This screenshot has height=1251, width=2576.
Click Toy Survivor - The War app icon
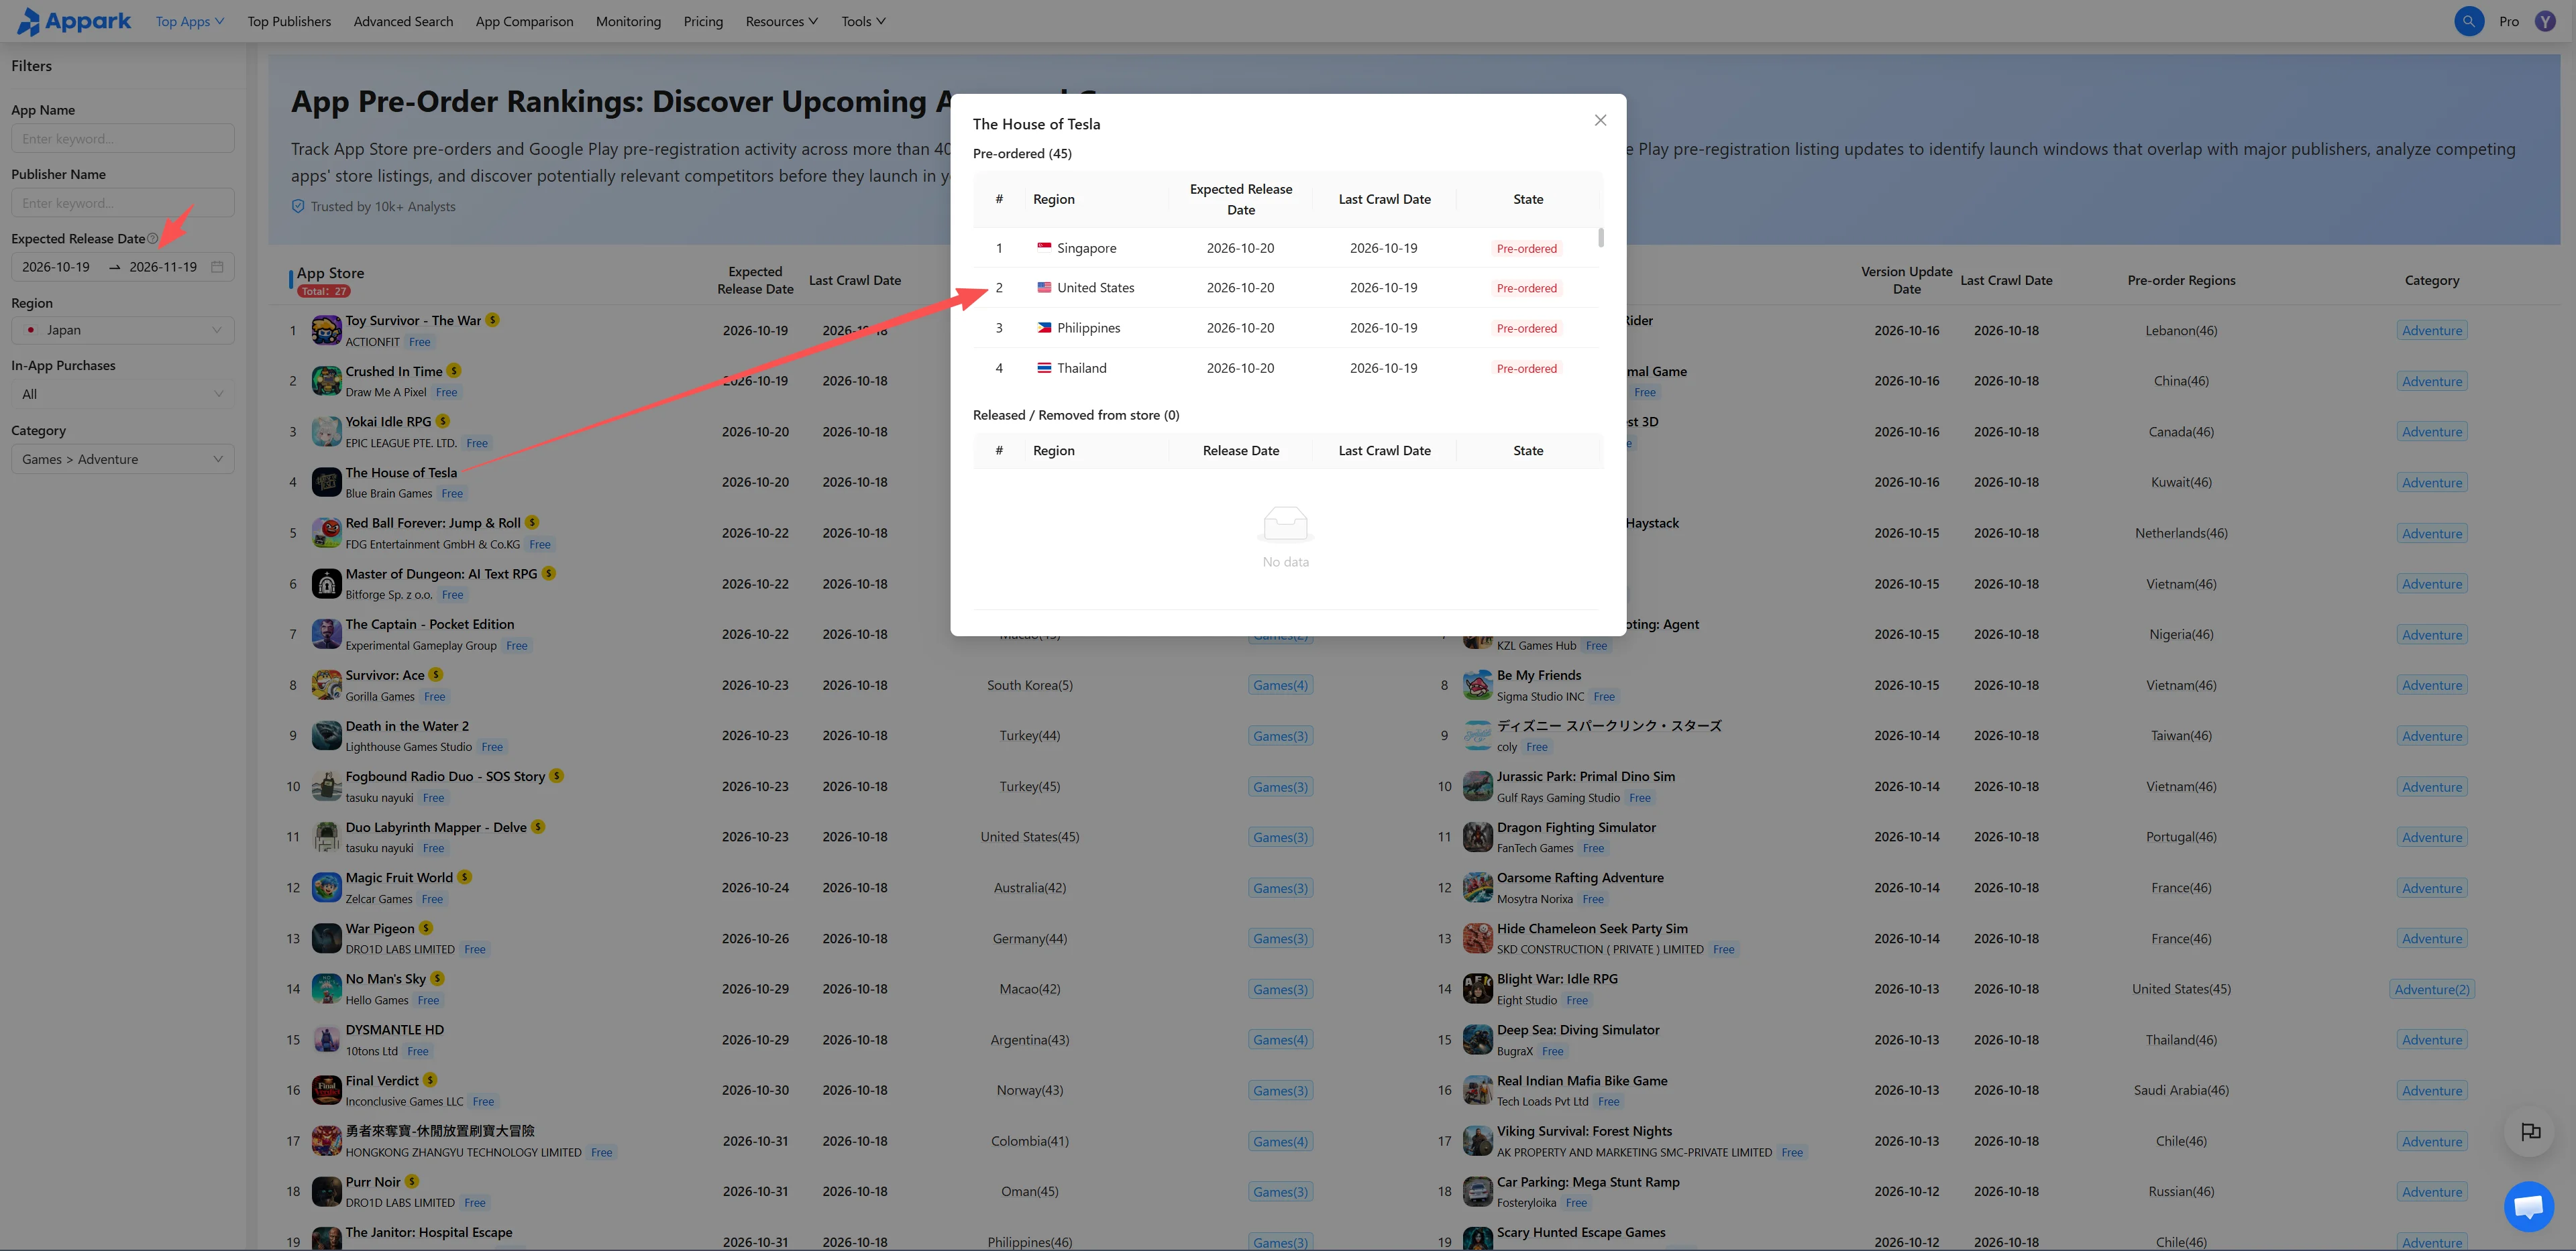326,330
